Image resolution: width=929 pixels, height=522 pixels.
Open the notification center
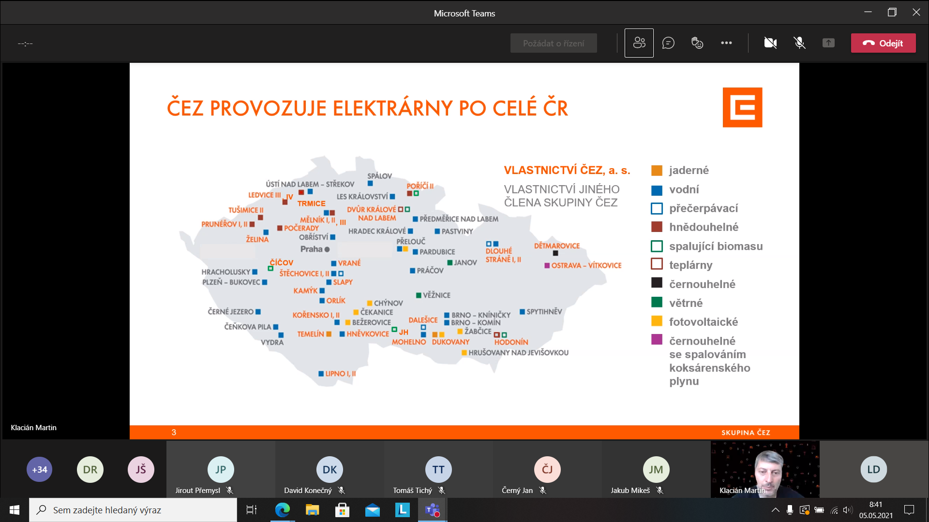pyautogui.click(x=909, y=510)
